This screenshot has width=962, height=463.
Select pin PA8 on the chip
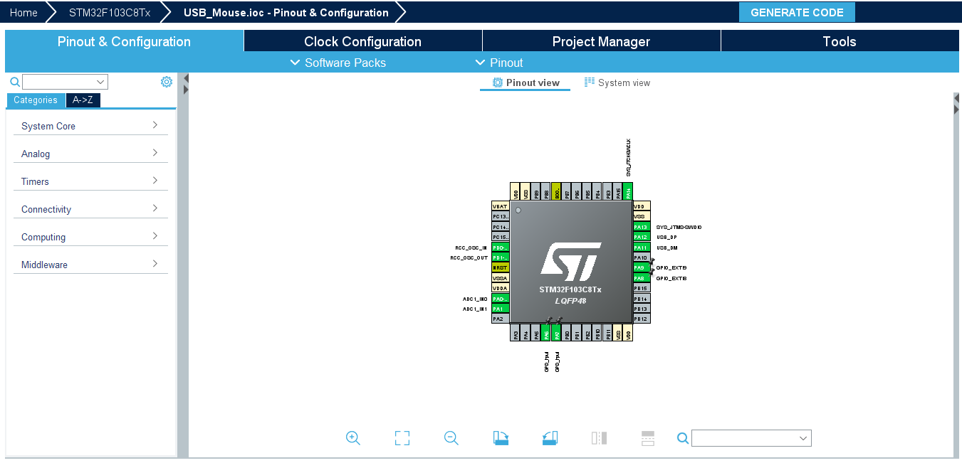(x=641, y=278)
